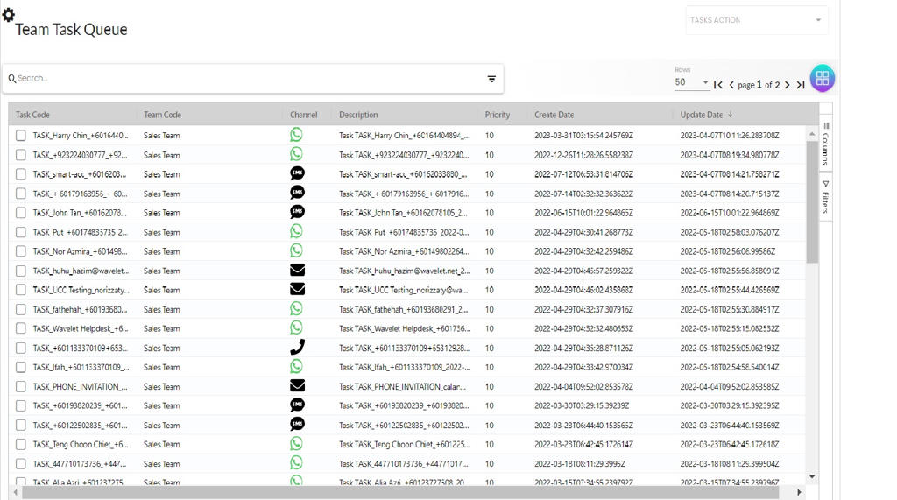Click phone icon for TASK_+601133370109+653 row
897x500 pixels.
(297, 348)
